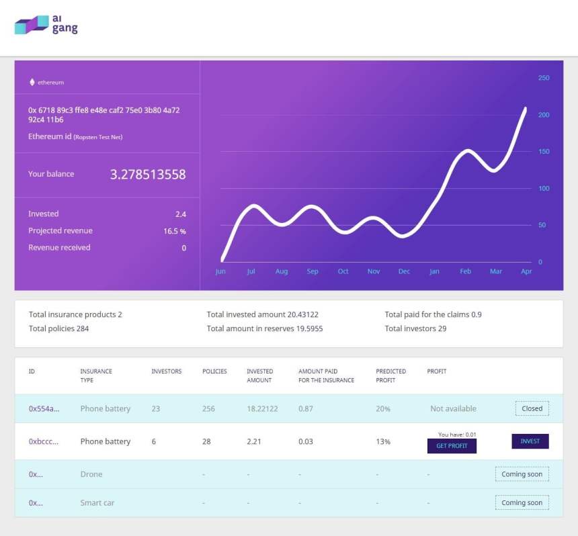Click the Jun label on chart axis

click(220, 271)
